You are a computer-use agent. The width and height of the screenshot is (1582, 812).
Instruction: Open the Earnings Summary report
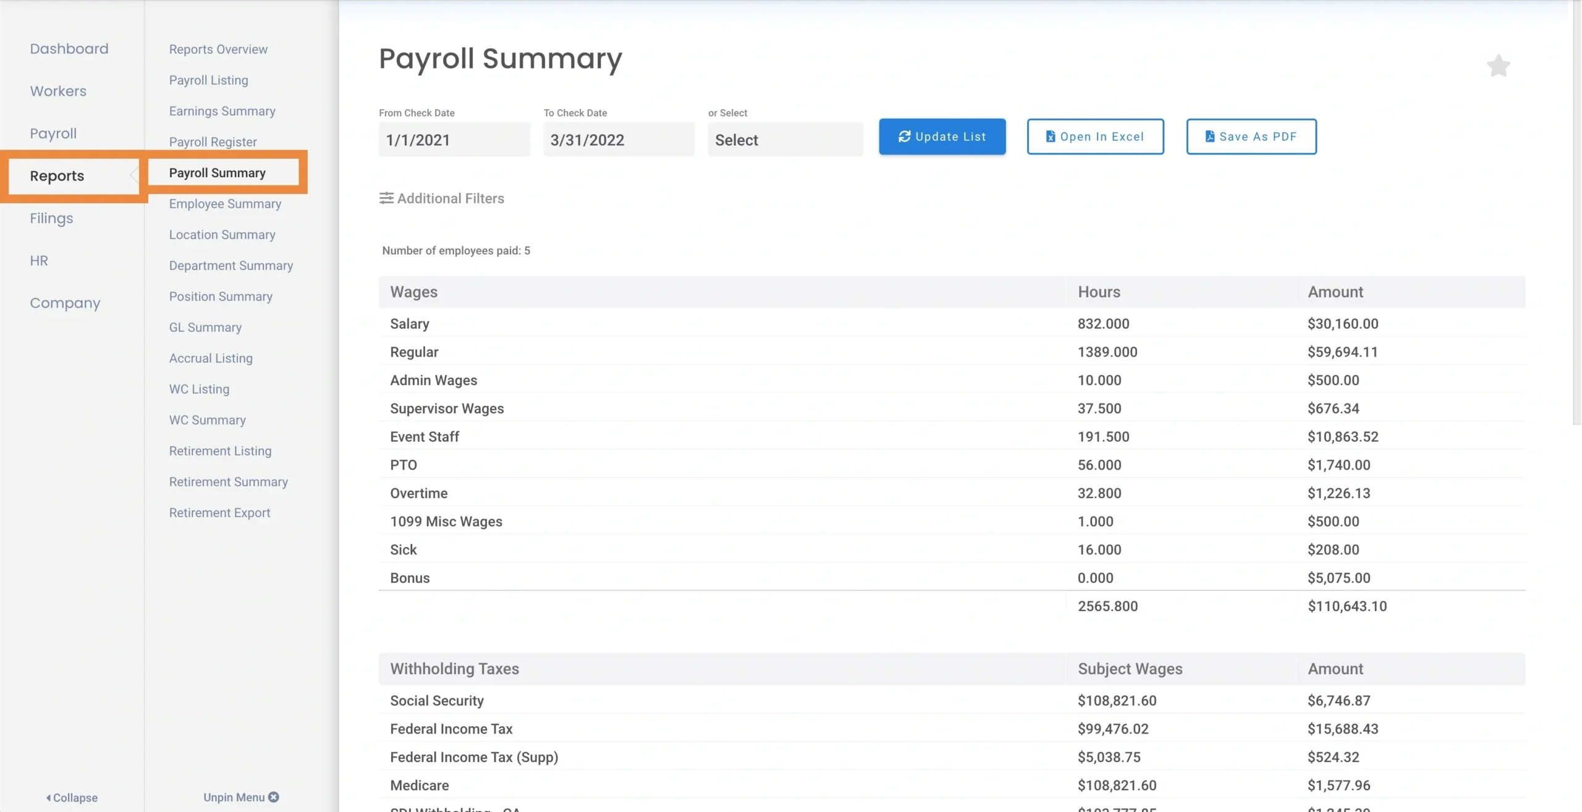[x=222, y=111]
